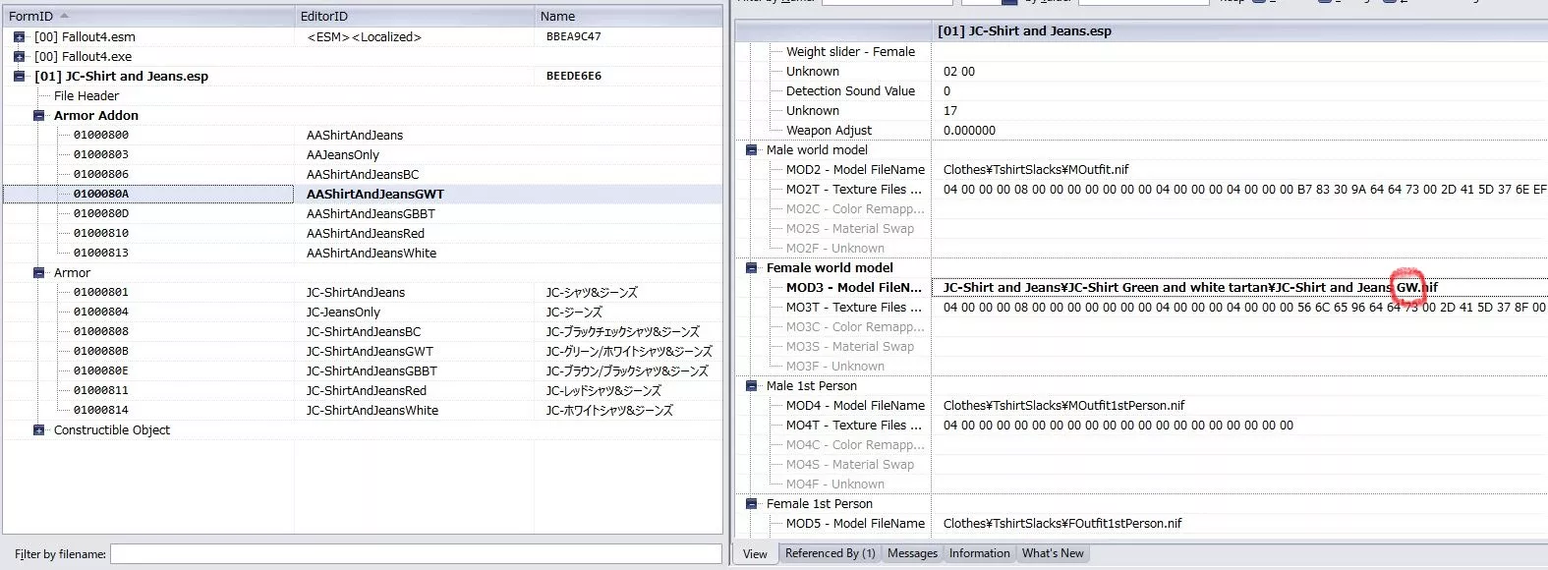Collapse the Female world model section

(751, 267)
